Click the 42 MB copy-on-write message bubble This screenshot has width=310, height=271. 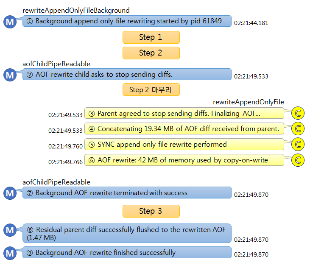point(184,160)
